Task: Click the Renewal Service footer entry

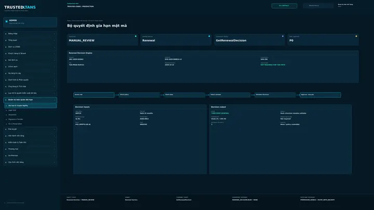Action: [x=131, y=200]
